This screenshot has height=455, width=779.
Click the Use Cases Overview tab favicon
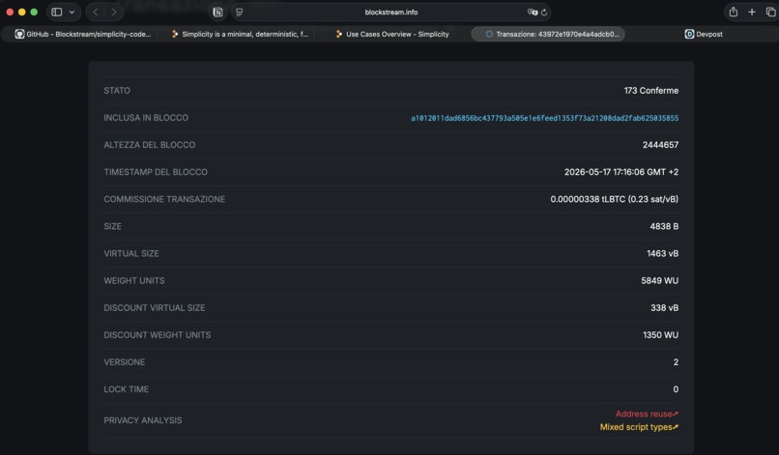(x=339, y=34)
